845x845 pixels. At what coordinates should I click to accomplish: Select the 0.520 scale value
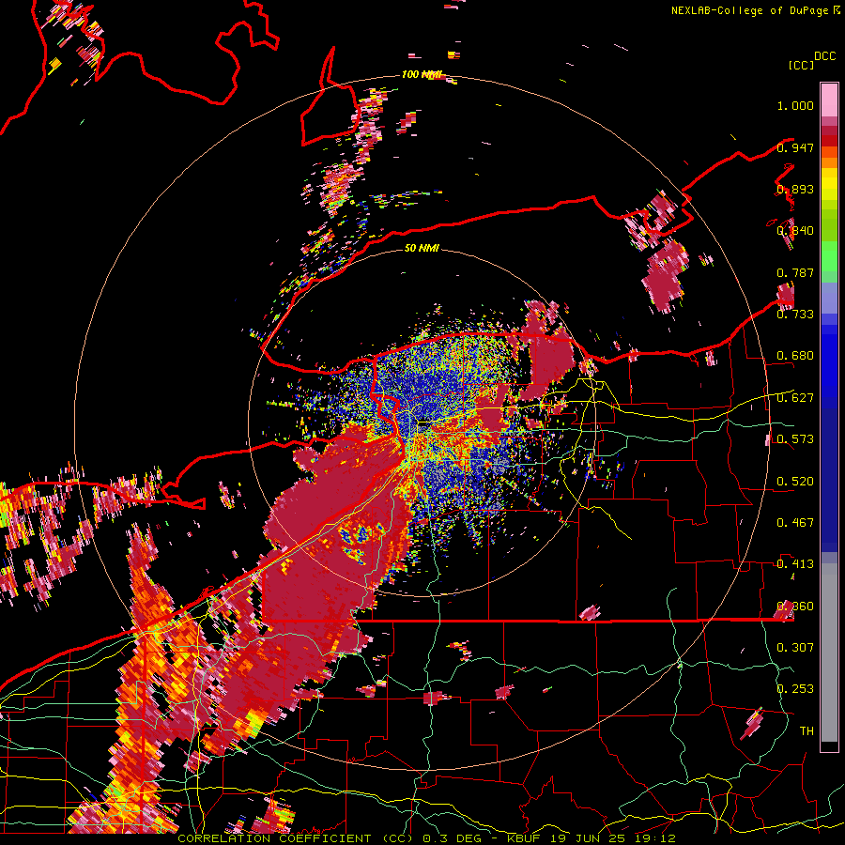tap(795, 482)
